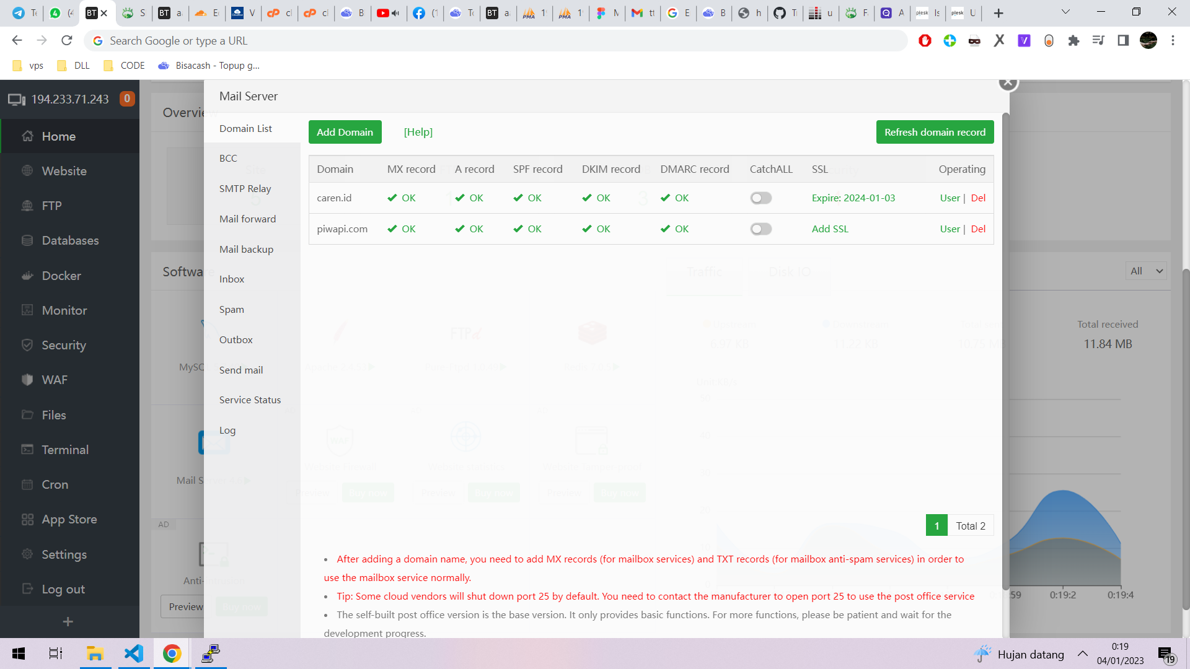
Task: Open the All filter dropdown
Action: coord(1146,271)
